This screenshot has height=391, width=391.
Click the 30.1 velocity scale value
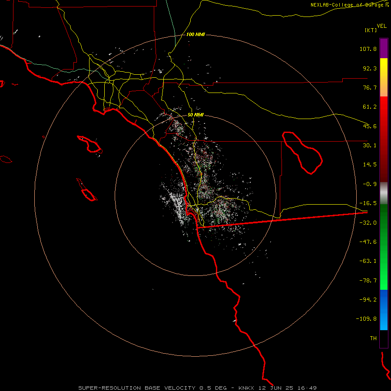(x=370, y=146)
